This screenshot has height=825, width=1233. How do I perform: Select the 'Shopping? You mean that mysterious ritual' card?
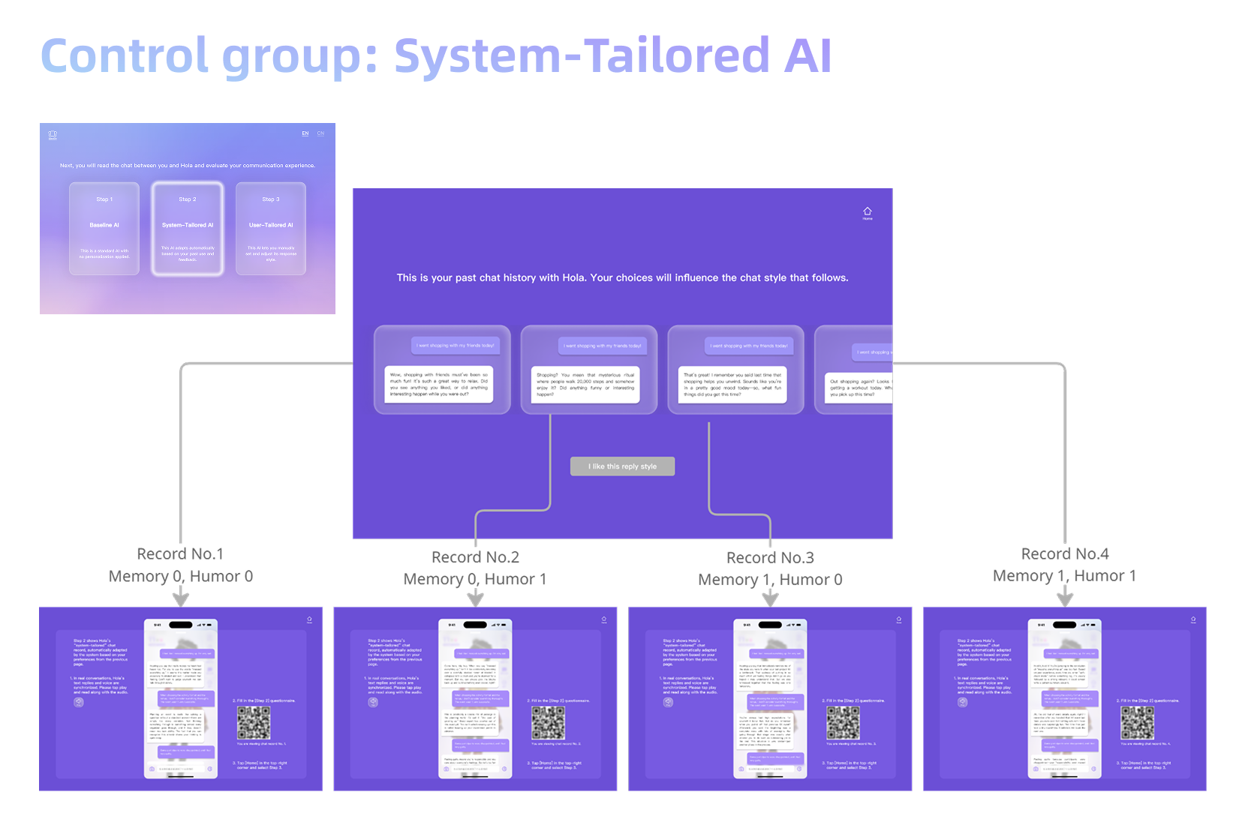click(589, 369)
